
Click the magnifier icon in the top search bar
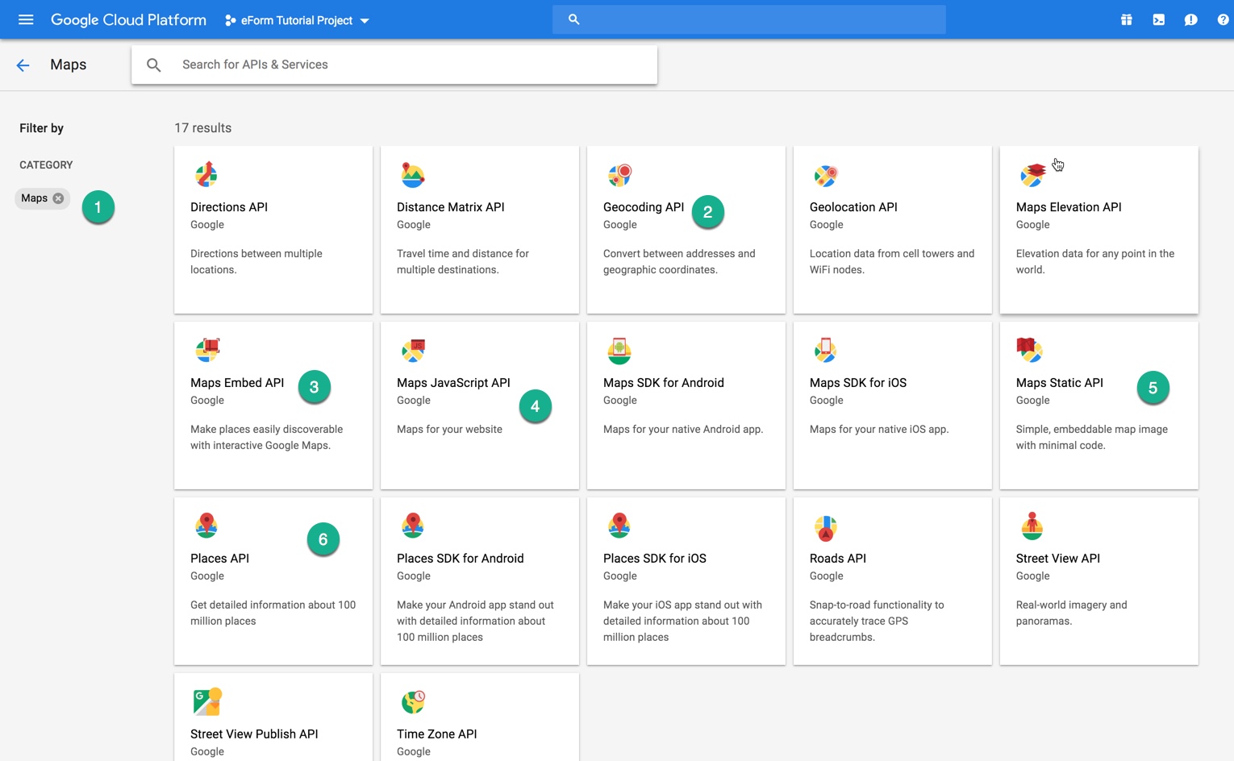(573, 19)
